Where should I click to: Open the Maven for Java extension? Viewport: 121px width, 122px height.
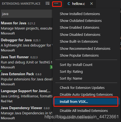click(14, 23)
